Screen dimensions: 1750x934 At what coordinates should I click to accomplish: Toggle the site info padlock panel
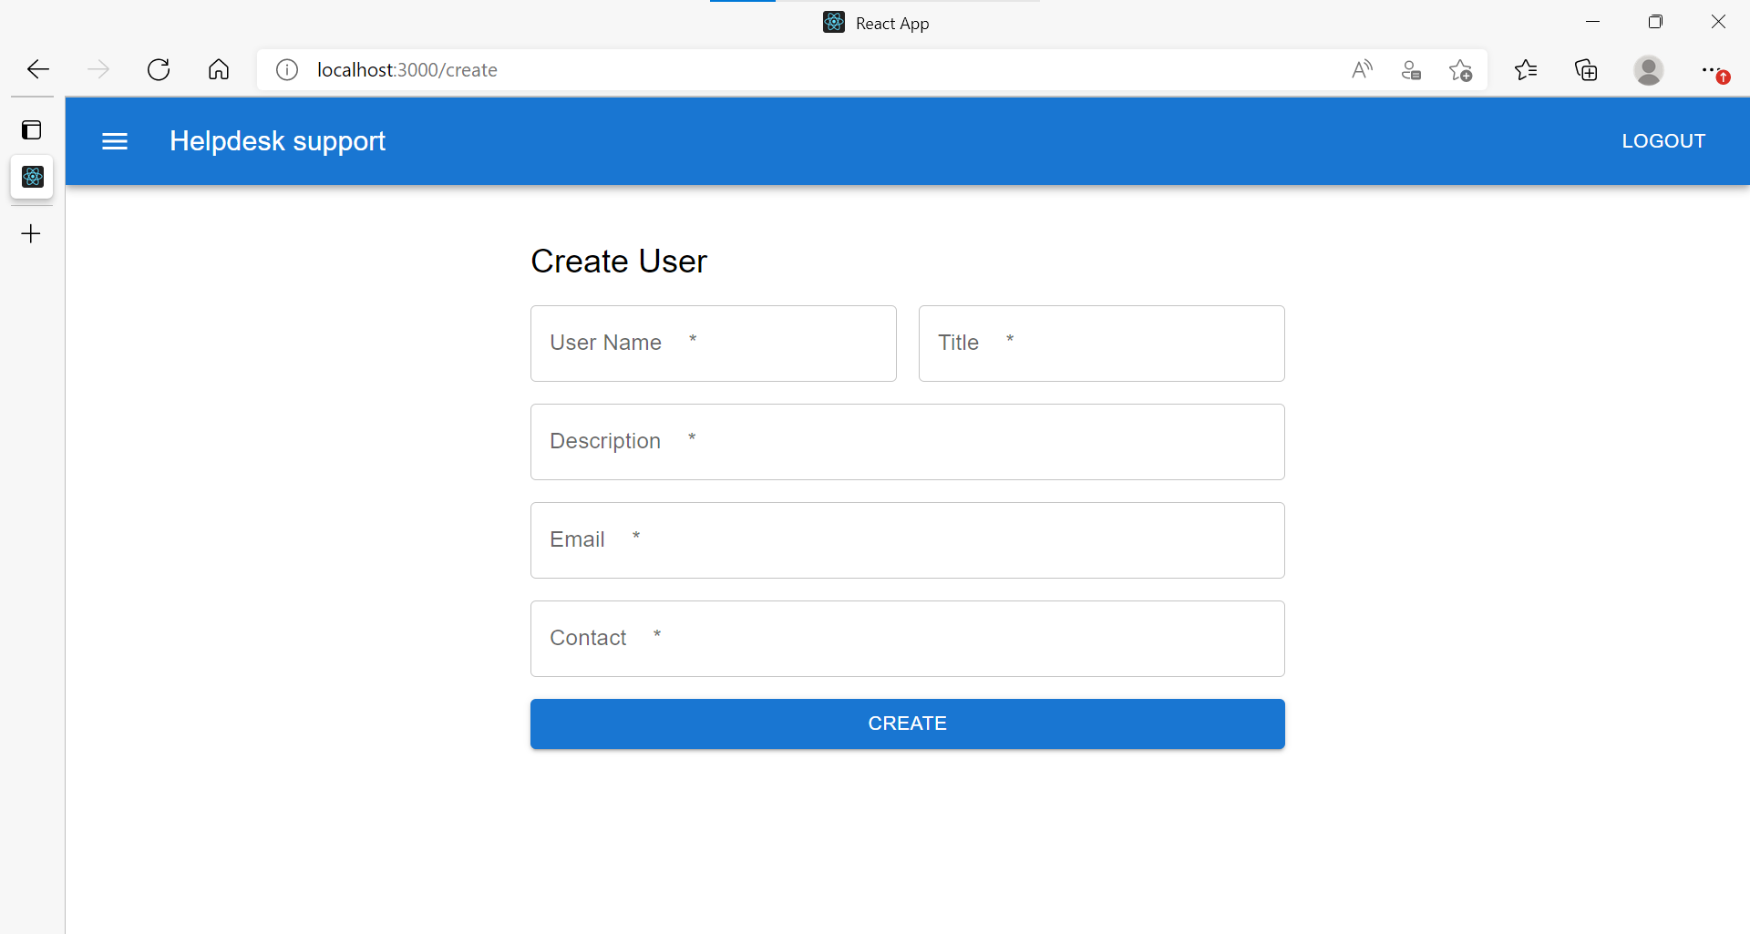[286, 69]
